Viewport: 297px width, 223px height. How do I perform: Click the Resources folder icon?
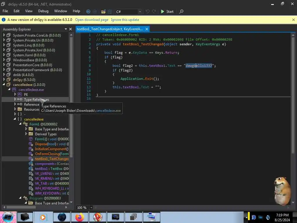point(20,109)
